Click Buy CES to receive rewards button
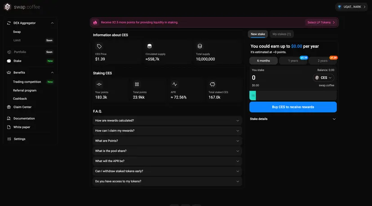This screenshot has height=206, width=372. pos(293,107)
